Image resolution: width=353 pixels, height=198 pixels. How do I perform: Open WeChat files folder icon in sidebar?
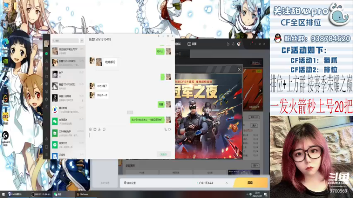point(46,76)
